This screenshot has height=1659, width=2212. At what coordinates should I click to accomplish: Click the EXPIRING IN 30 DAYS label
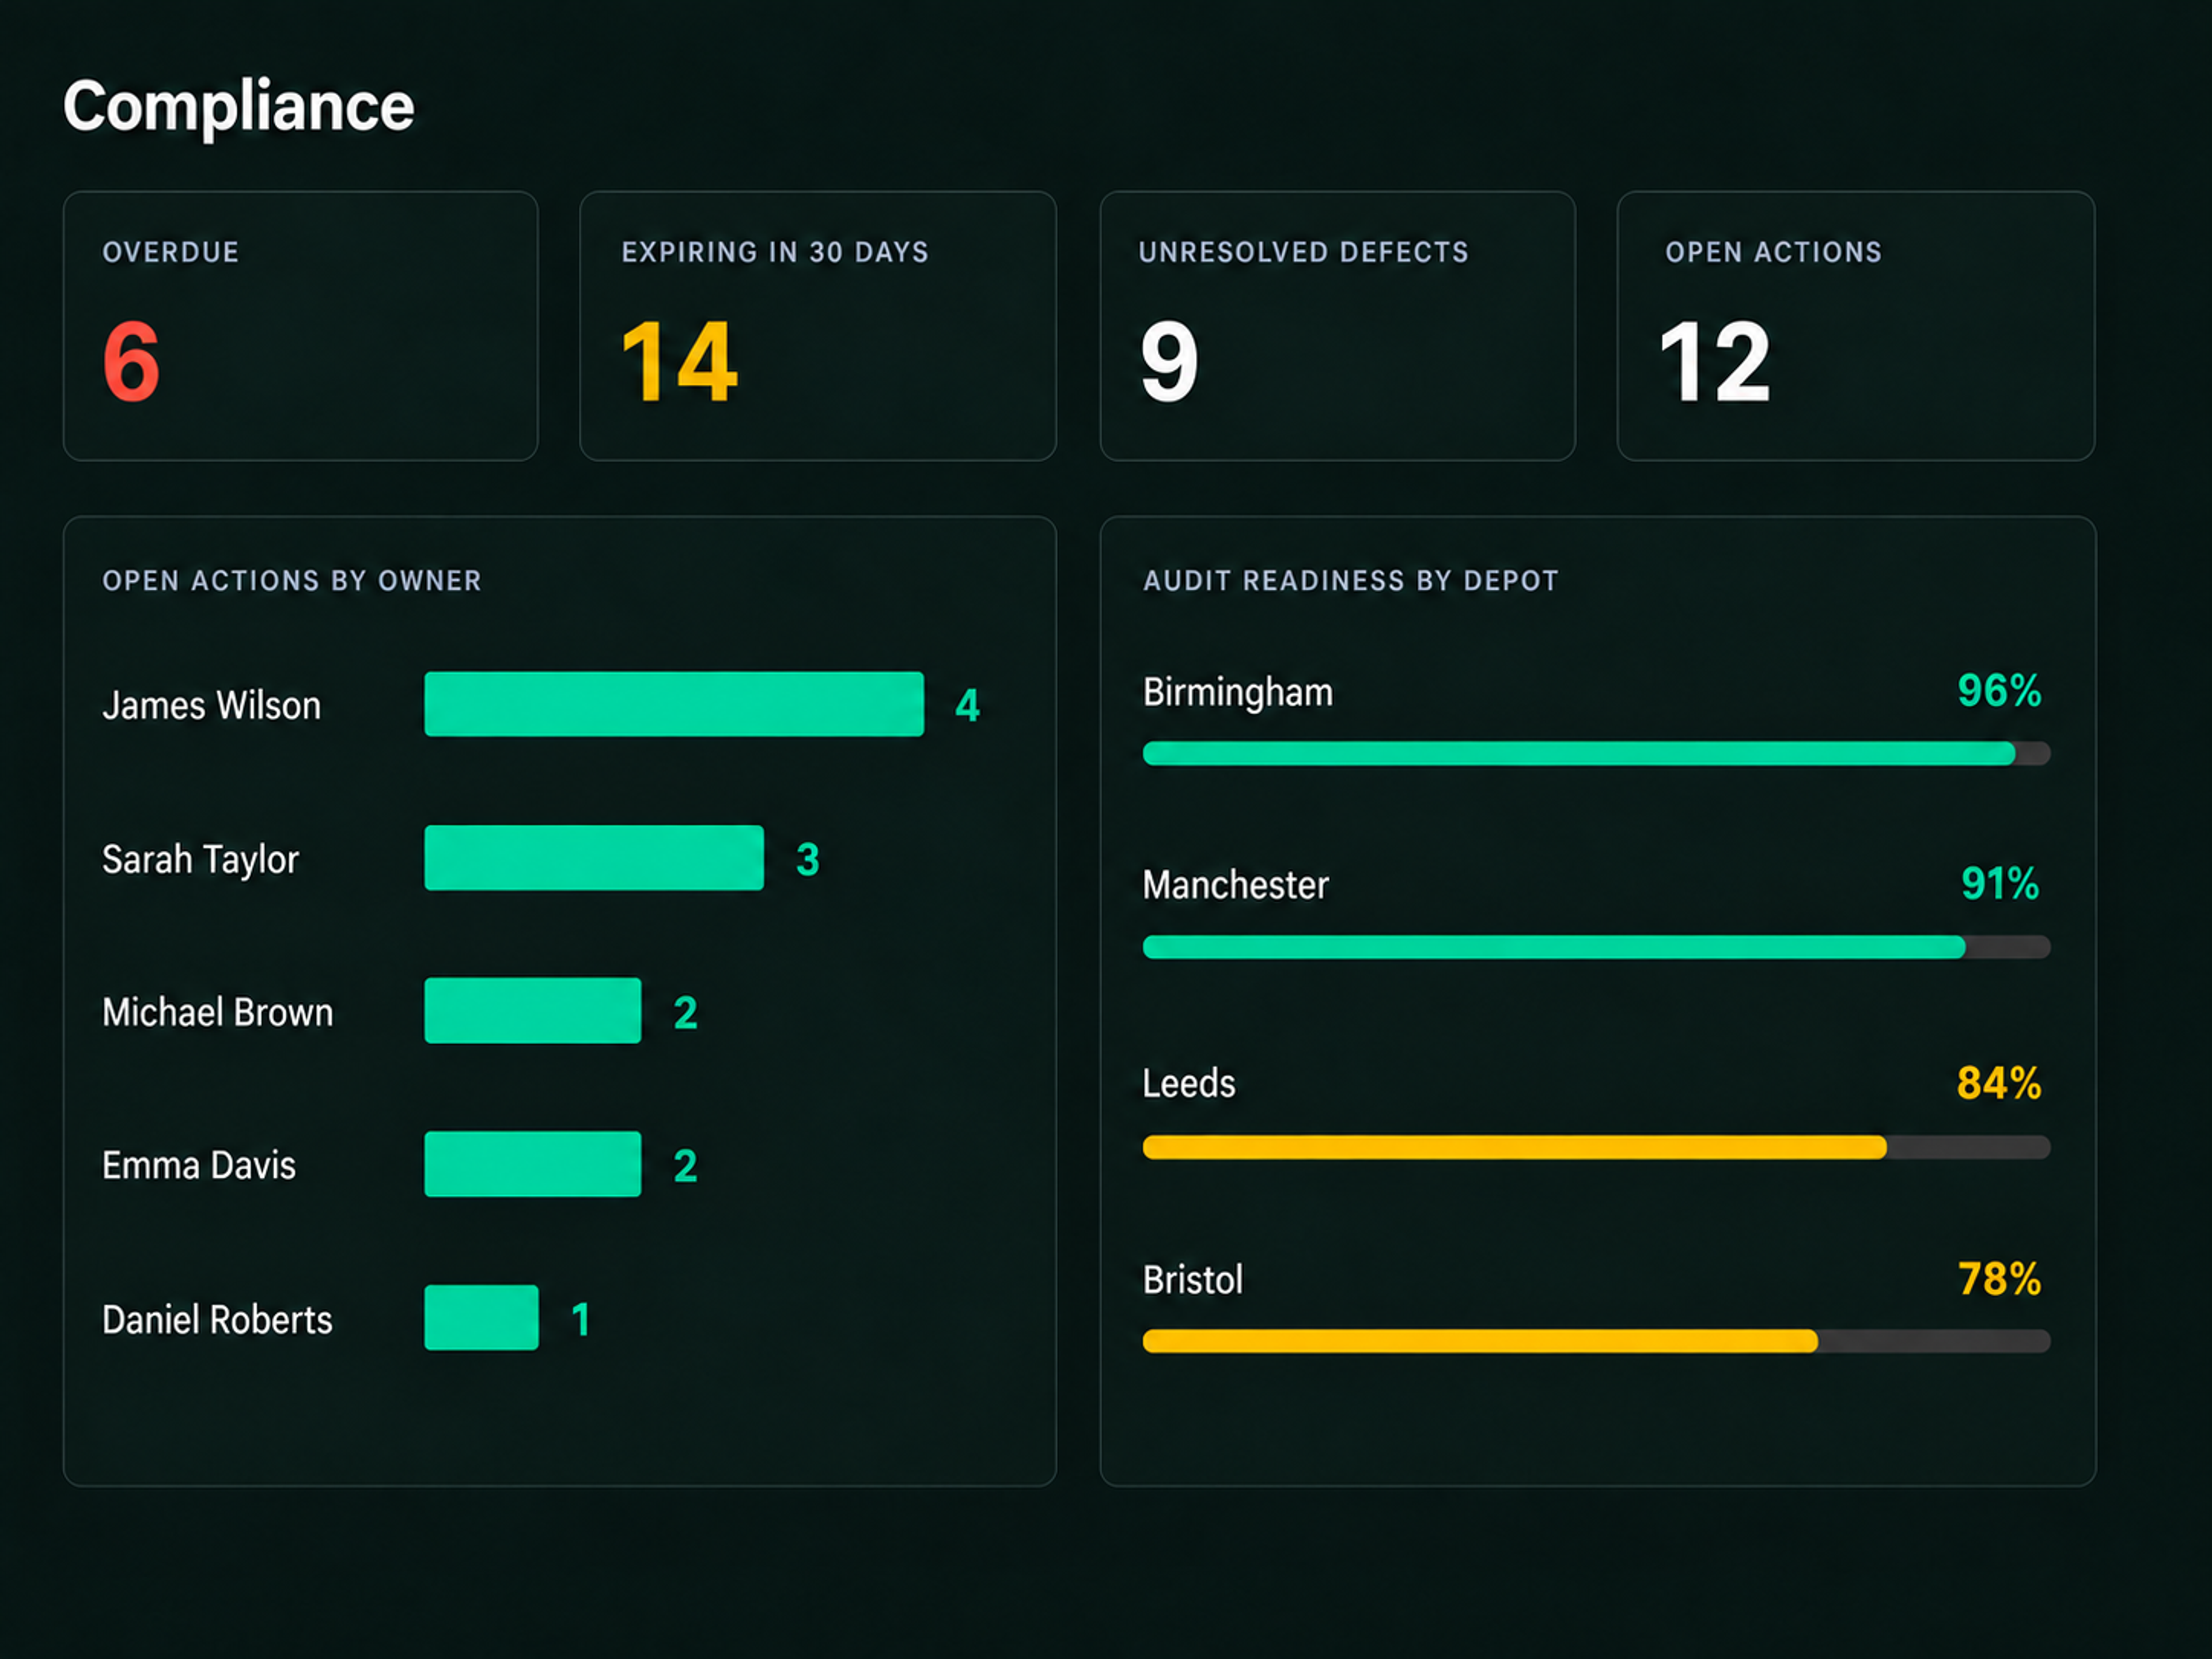click(775, 252)
